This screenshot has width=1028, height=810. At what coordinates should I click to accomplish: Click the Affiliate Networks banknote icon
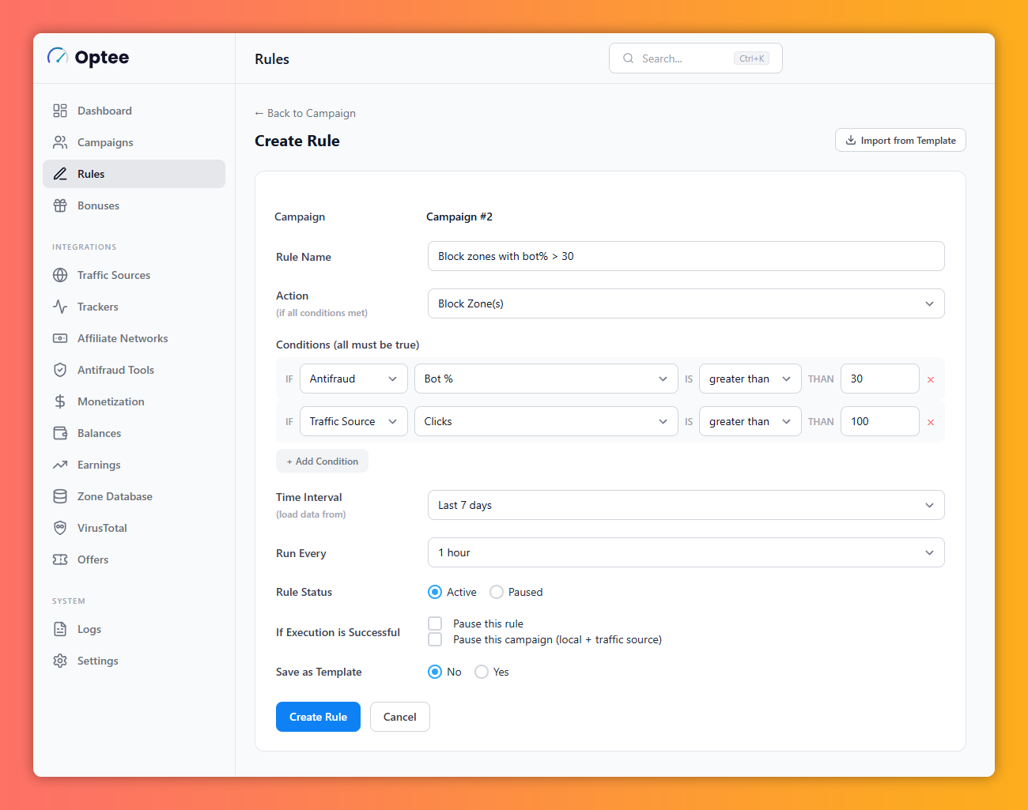60,338
